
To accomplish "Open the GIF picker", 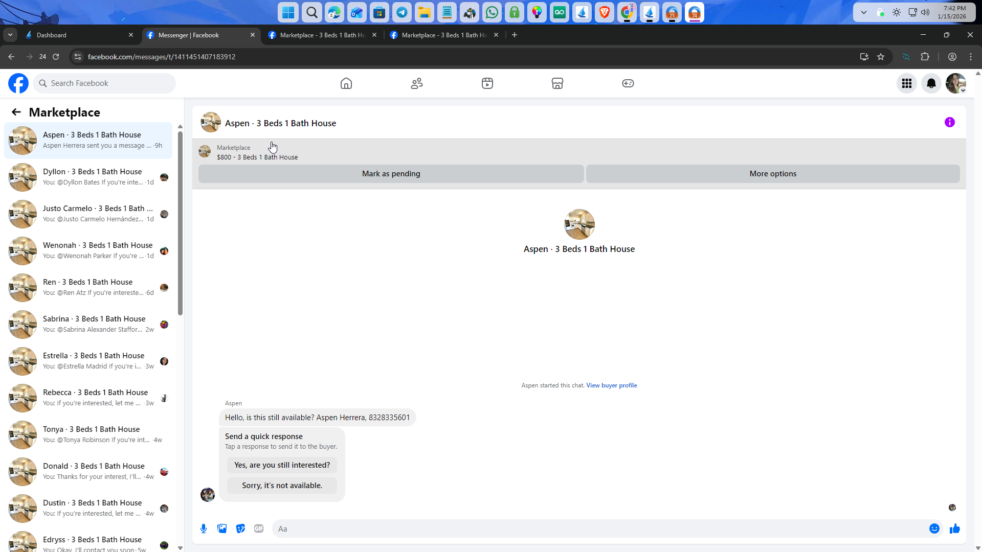I will (259, 528).
